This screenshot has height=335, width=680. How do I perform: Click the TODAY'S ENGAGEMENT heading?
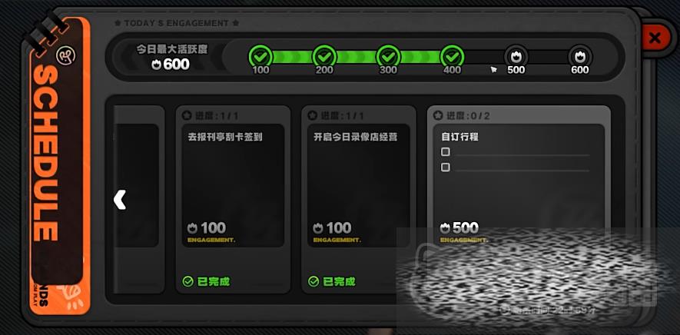click(177, 23)
